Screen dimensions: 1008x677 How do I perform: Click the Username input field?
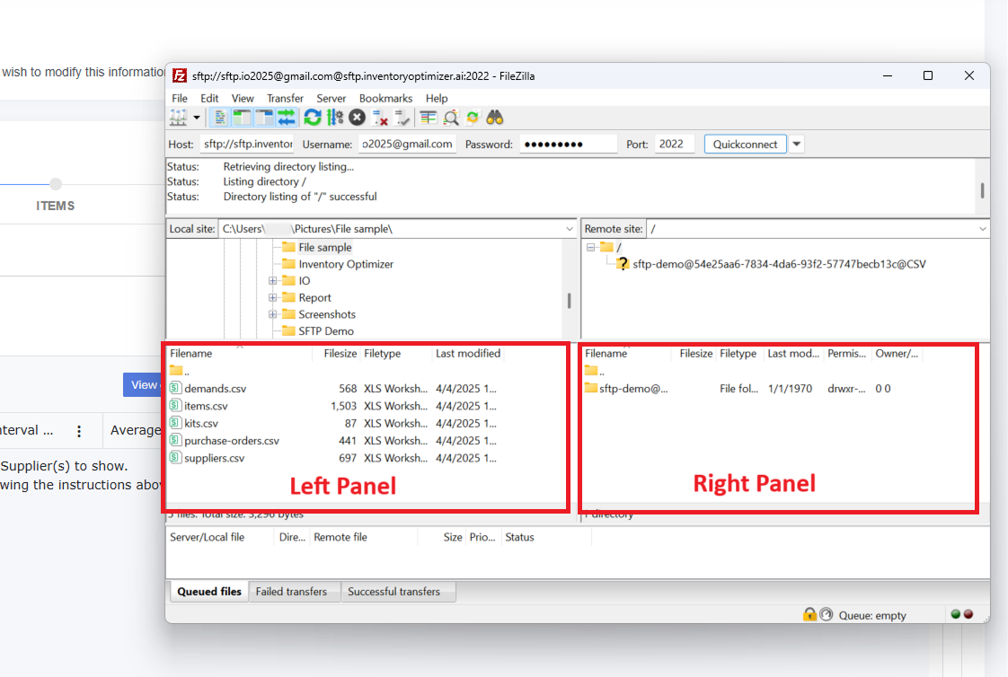click(407, 144)
